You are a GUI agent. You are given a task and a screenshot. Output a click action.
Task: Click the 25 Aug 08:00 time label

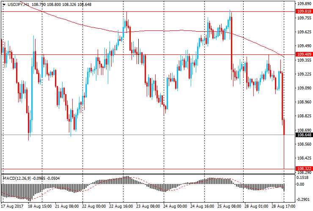[x=229, y=206]
